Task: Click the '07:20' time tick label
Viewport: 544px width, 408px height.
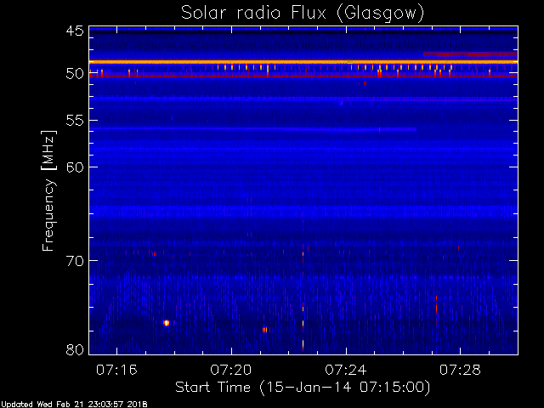Action: [231, 370]
